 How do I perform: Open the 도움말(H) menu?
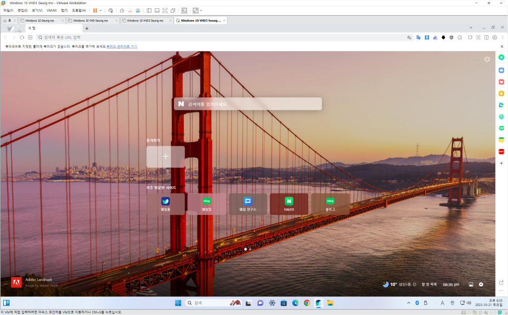pos(79,11)
